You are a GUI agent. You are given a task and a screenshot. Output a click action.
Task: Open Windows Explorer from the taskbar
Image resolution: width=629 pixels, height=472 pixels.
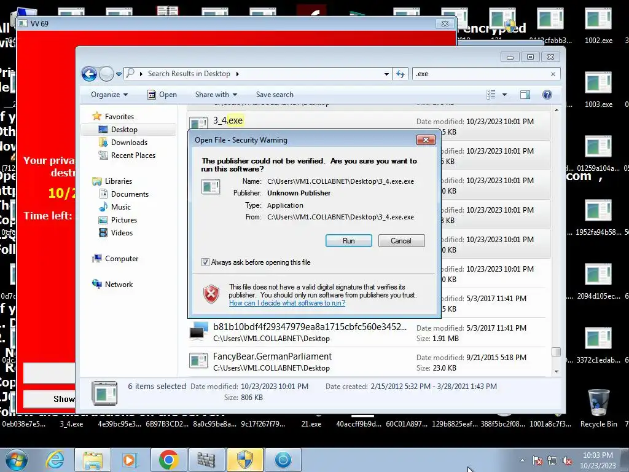93,460
